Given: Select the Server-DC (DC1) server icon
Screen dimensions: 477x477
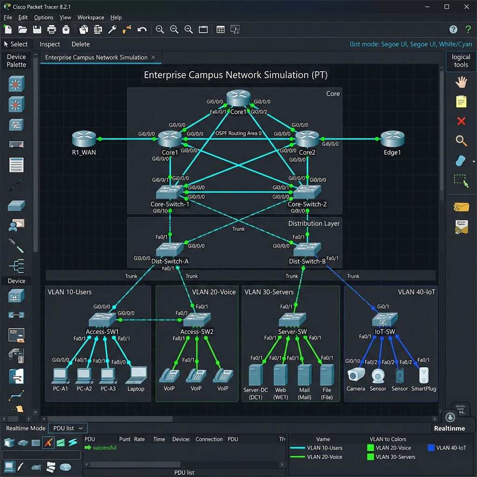Looking at the screenshot, I should click(x=256, y=375).
